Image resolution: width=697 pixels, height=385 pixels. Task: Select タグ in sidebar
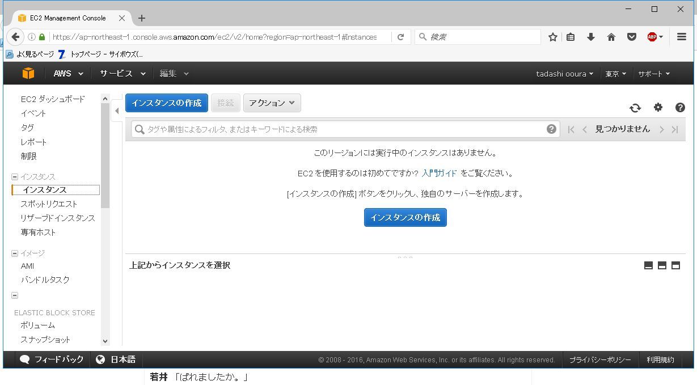[27, 128]
